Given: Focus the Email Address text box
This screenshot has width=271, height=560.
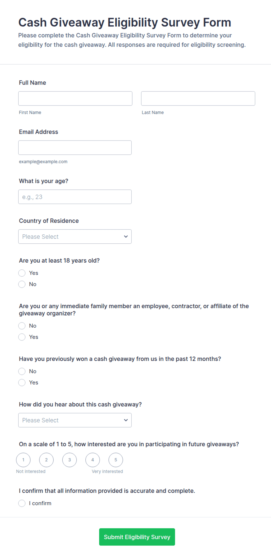Looking at the screenshot, I should 75,148.
